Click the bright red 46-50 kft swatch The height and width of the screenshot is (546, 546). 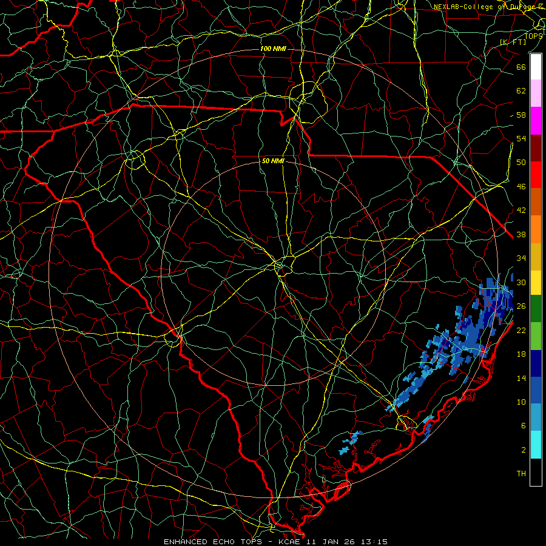(x=536, y=175)
